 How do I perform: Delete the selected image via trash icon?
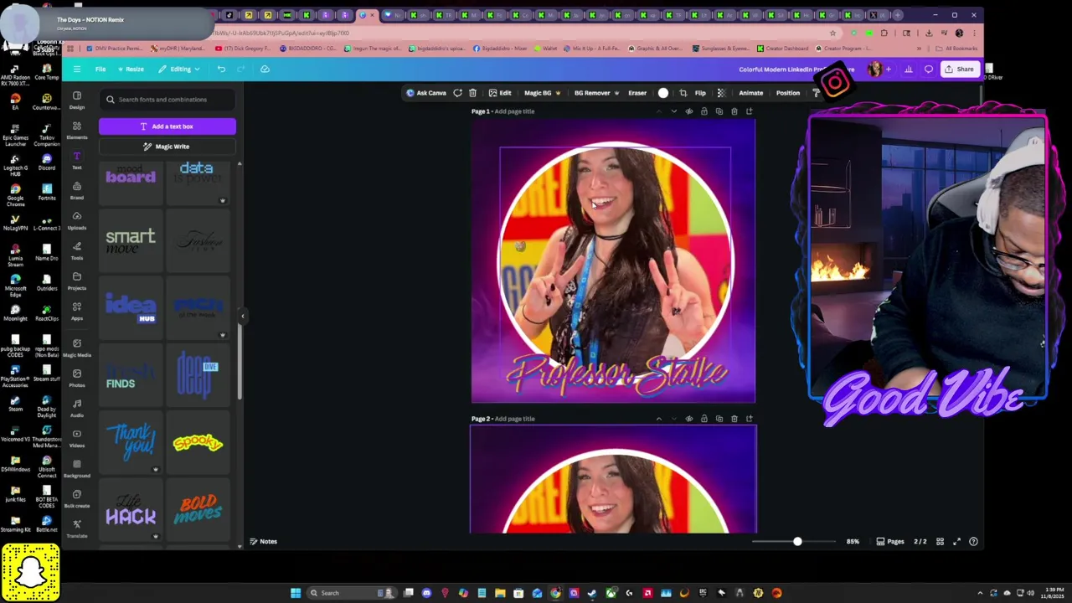pyautogui.click(x=472, y=93)
